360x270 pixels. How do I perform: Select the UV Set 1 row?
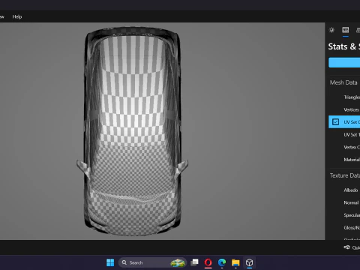[344, 134]
